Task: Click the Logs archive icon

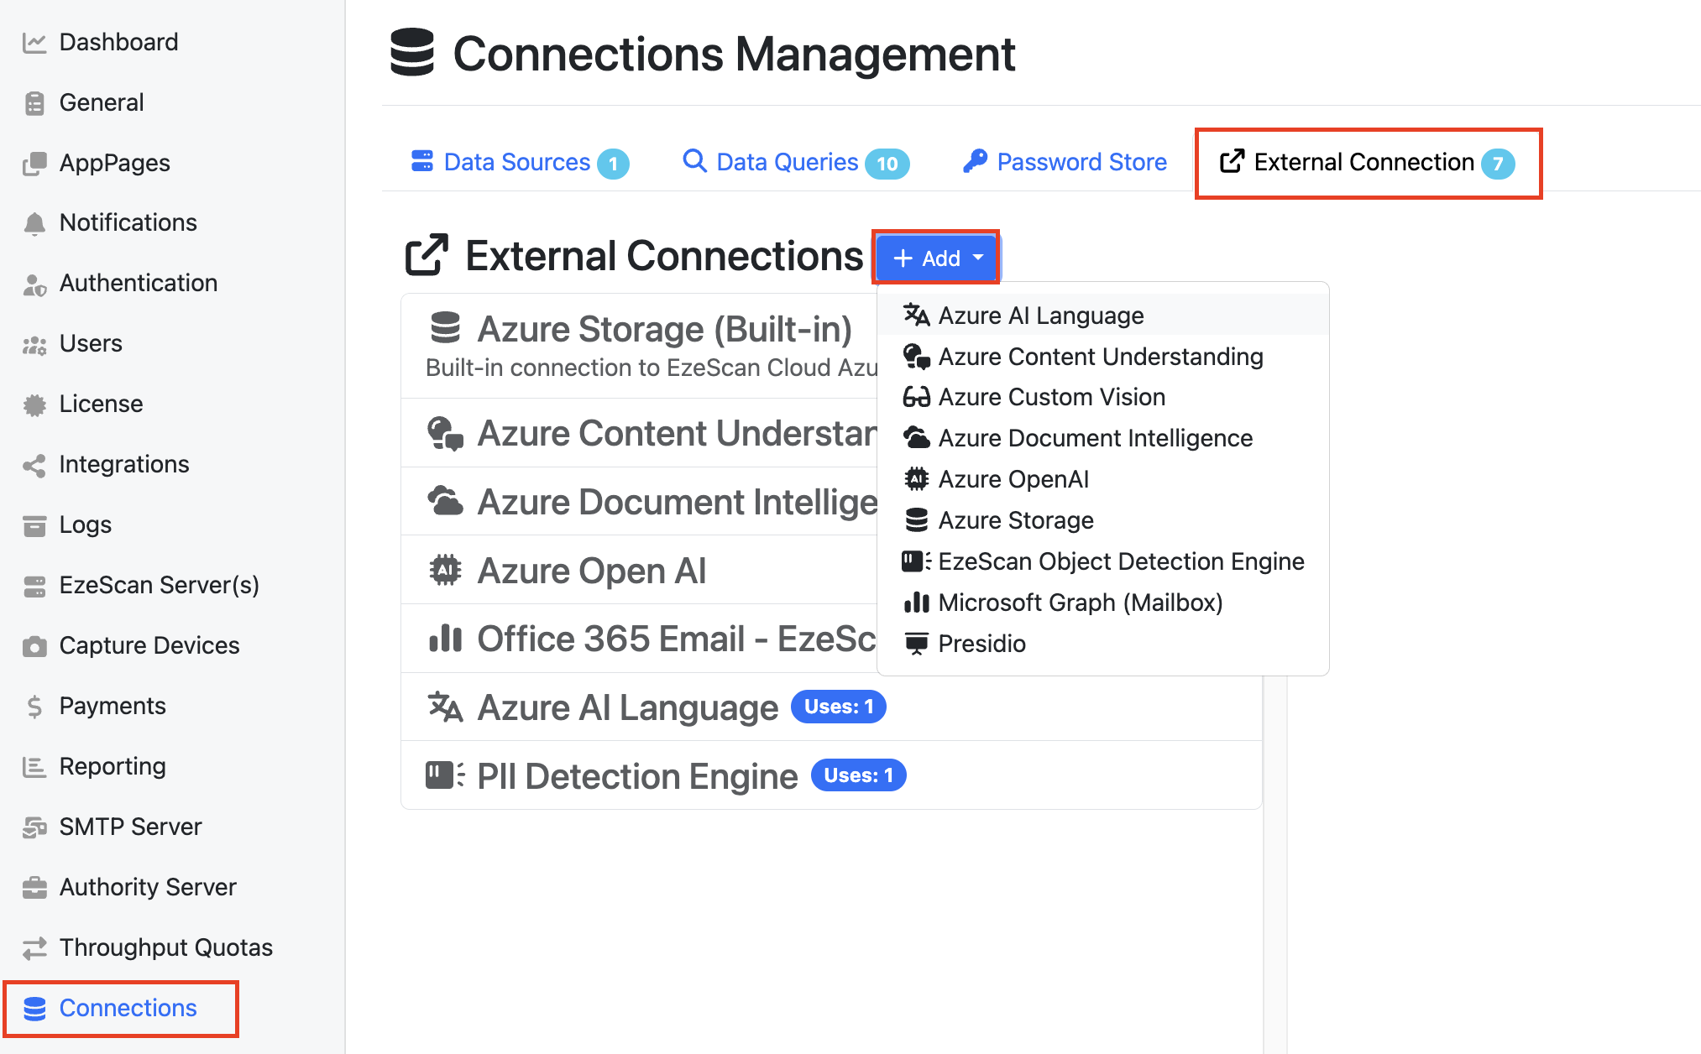Action: (x=34, y=525)
